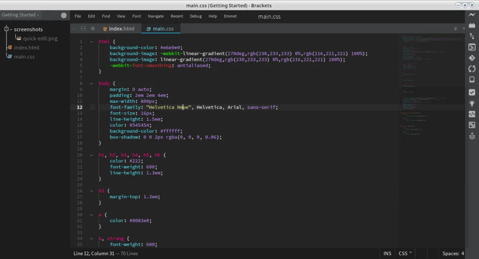479x259 pixels.
Task: Open the Recent menu
Action: click(x=177, y=16)
